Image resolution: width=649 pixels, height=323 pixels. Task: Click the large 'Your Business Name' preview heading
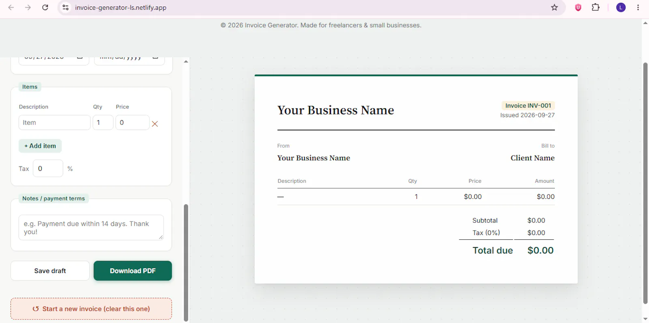(x=336, y=110)
